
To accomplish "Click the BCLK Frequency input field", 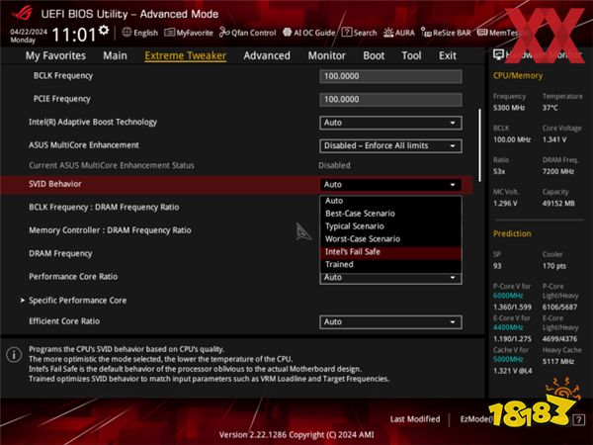I will pos(391,76).
